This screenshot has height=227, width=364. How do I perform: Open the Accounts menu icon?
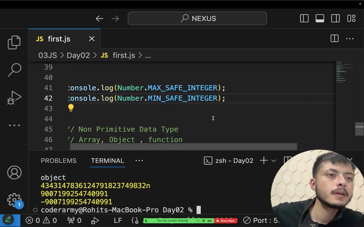(x=14, y=173)
